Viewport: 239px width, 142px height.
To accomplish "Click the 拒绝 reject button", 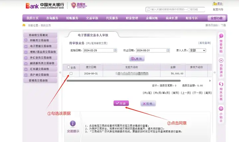I will [x=148, y=104].
